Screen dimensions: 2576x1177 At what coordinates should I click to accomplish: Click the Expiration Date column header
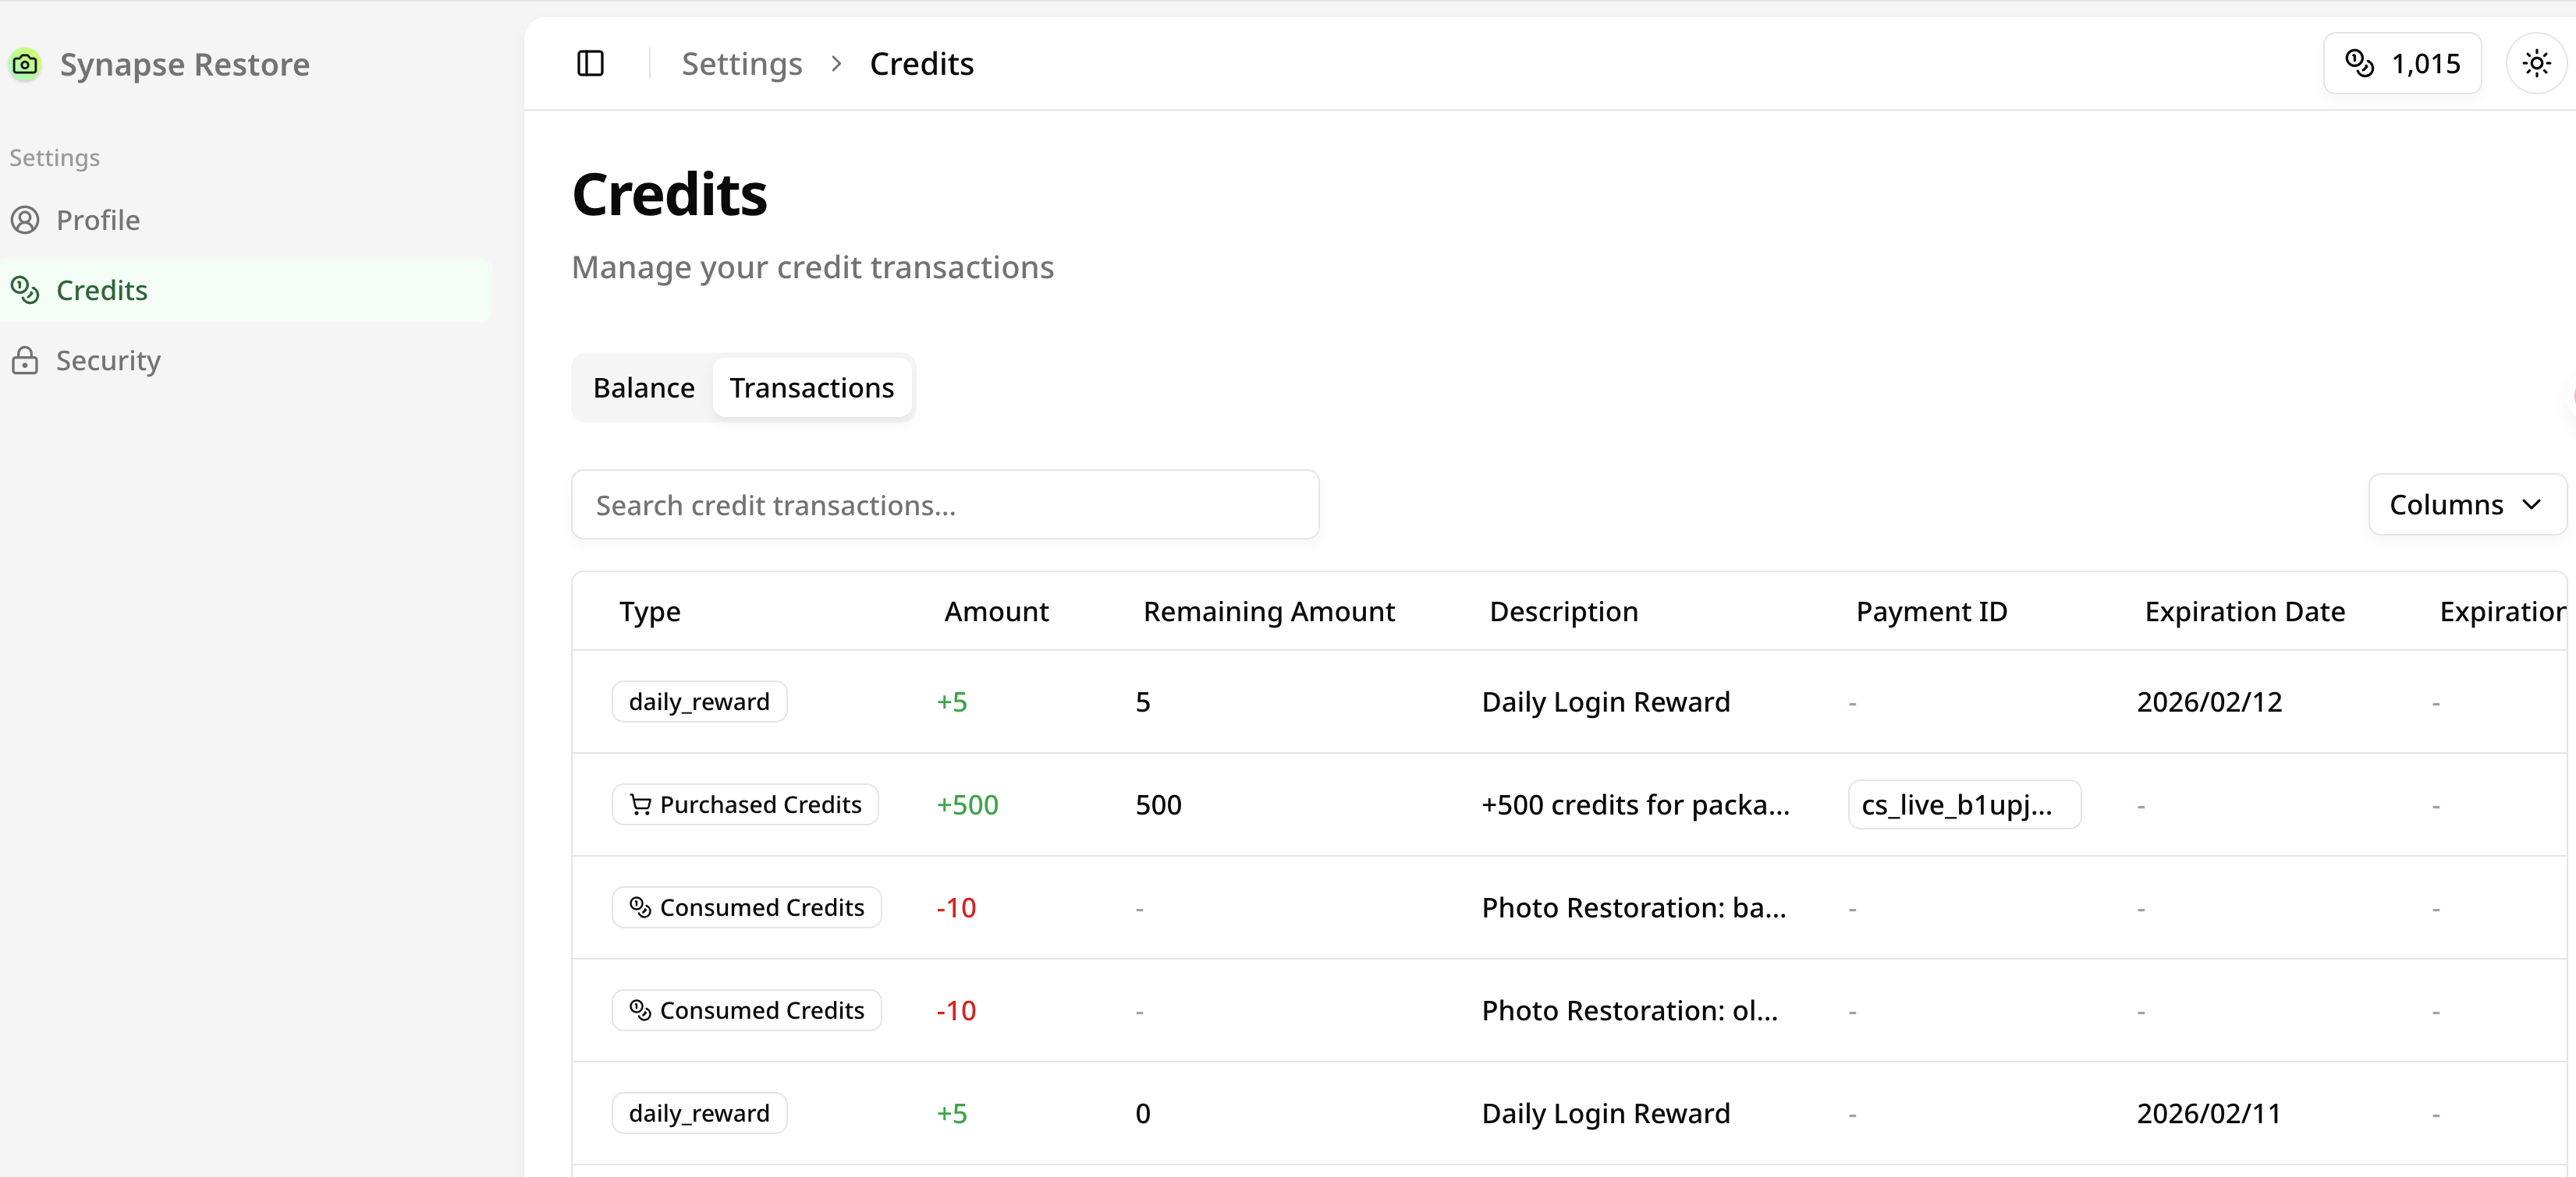[x=2244, y=611]
